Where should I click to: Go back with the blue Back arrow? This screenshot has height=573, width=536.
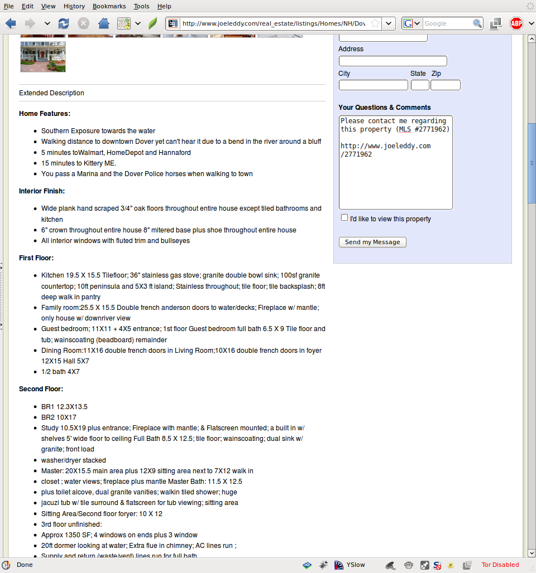tap(11, 23)
